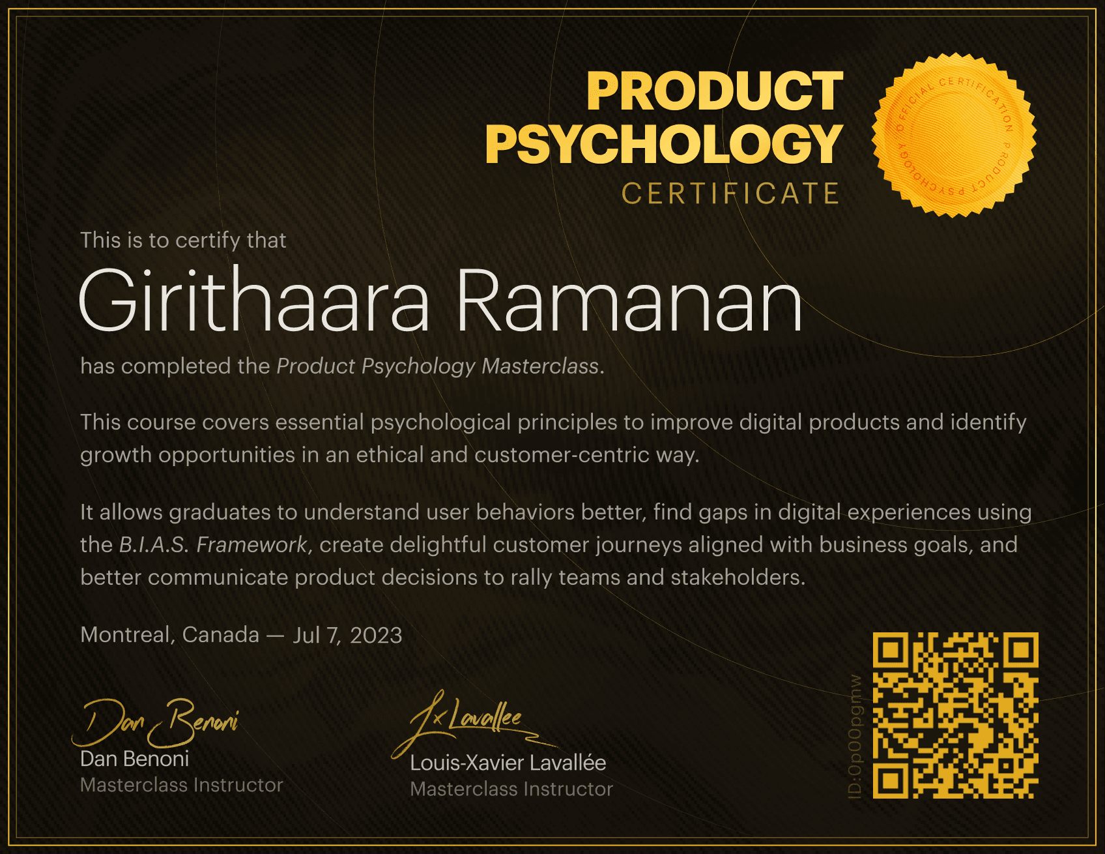Select the 'Montreal, Canada — Jul 7, 2023' date
The image size is (1105, 854).
click(x=241, y=635)
